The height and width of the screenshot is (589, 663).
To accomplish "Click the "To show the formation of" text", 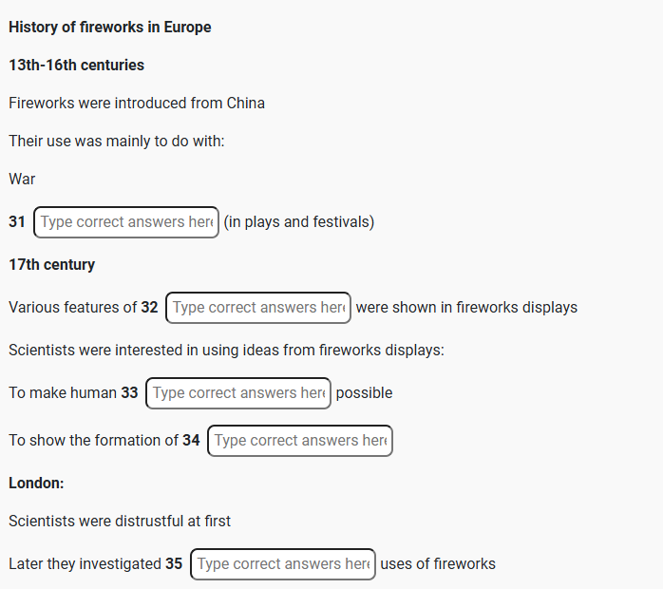I will [93, 441].
